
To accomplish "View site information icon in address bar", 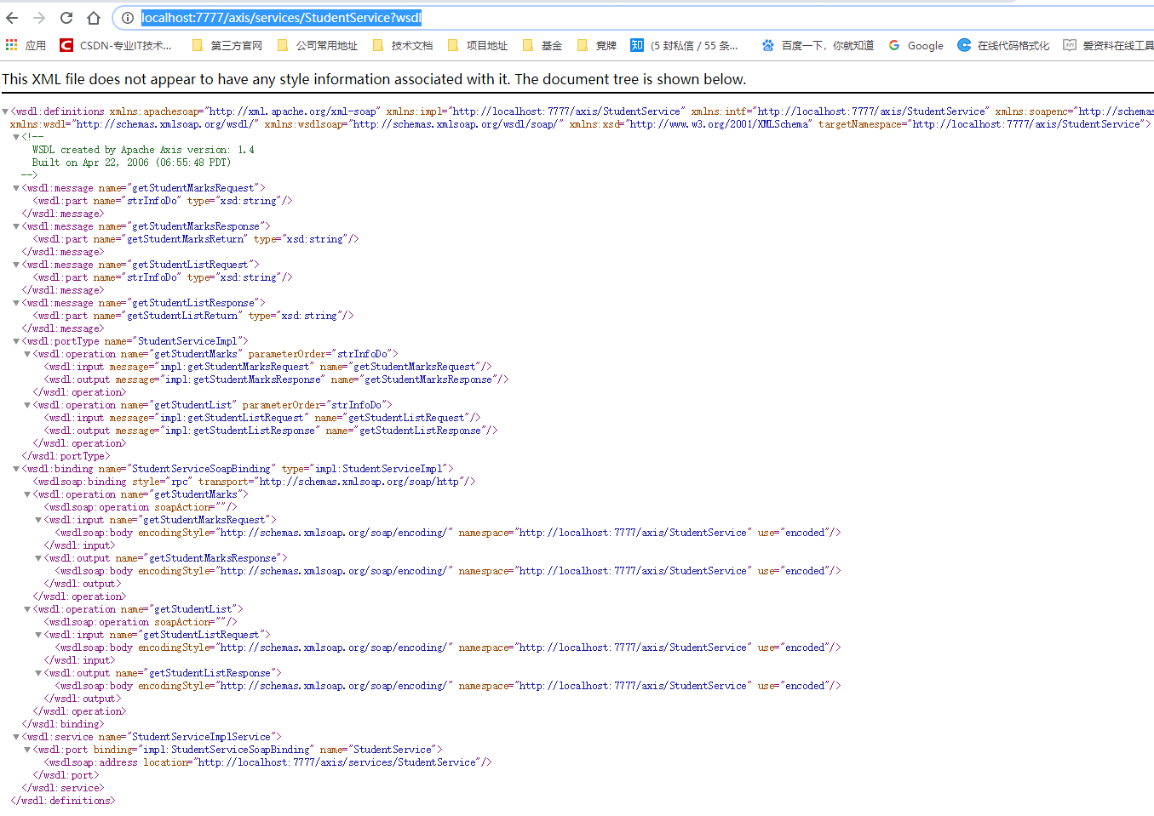I will point(127,18).
